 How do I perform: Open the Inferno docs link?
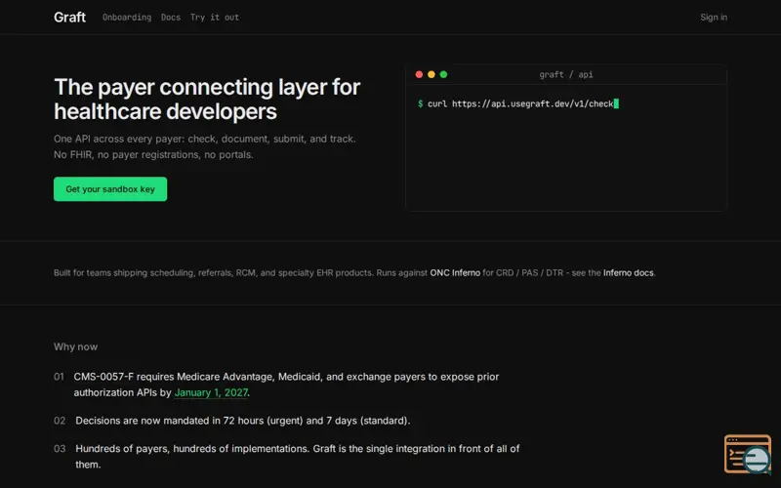(628, 273)
